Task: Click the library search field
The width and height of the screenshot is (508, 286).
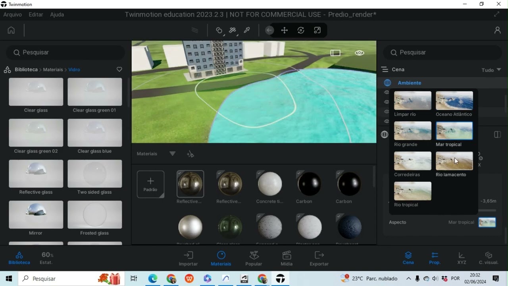Action: 65,52
